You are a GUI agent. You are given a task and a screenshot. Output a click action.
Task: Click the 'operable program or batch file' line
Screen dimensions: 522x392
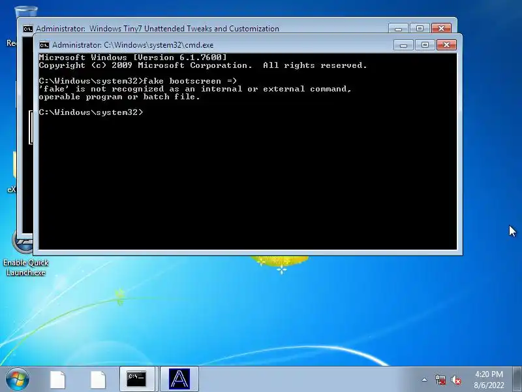[119, 97]
